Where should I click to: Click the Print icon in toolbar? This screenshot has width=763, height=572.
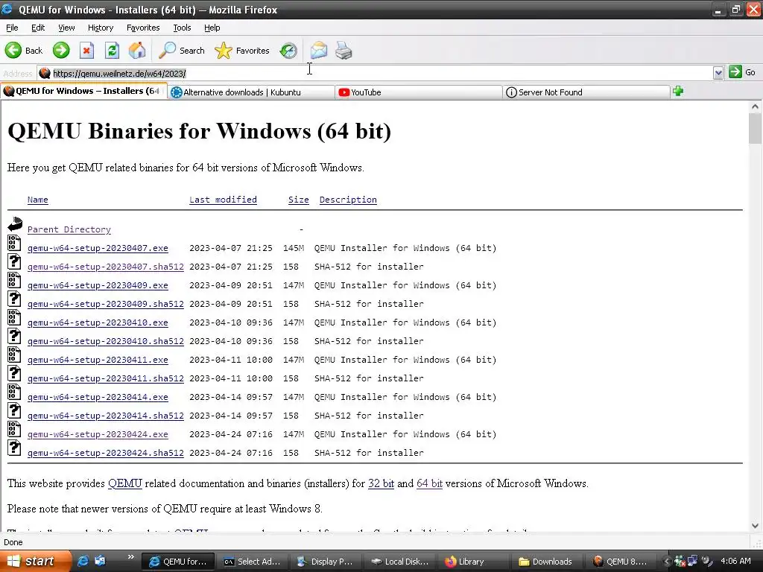(343, 50)
